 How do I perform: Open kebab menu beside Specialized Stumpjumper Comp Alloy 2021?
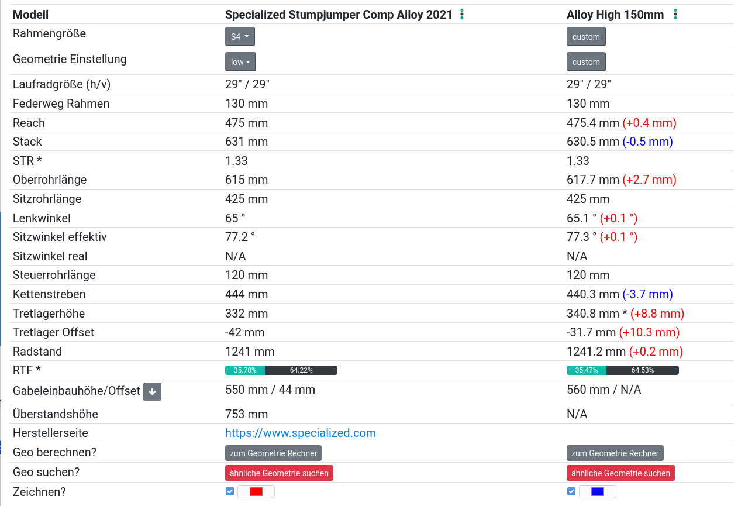[x=462, y=15]
